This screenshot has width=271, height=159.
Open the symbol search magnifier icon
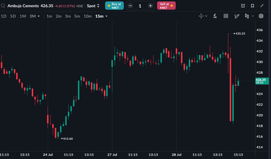point(3,6)
